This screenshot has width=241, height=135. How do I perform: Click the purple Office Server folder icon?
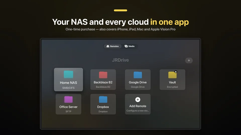pyautogui.click(x=68, y=99)
